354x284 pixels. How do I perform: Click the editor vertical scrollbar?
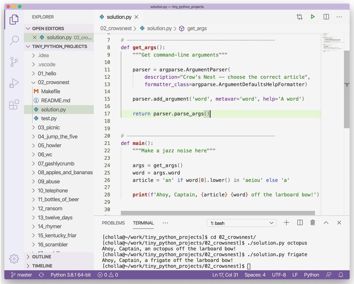346,88
